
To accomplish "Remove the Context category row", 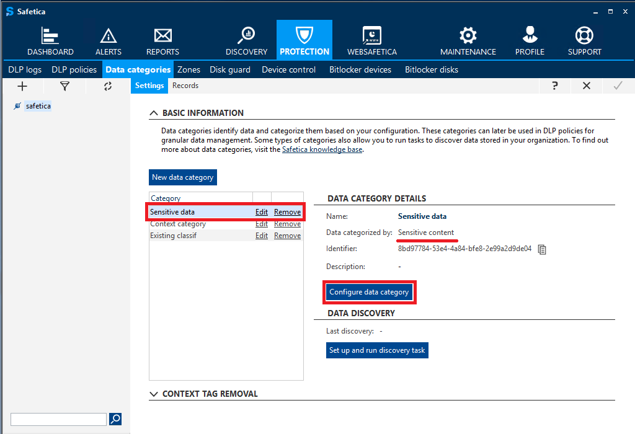I will pos(287,224).
